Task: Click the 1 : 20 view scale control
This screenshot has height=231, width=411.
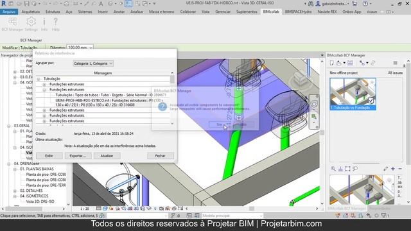Action: 85,209
